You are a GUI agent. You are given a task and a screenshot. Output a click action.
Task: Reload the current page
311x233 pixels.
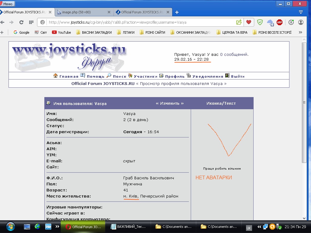click(22, 22)
